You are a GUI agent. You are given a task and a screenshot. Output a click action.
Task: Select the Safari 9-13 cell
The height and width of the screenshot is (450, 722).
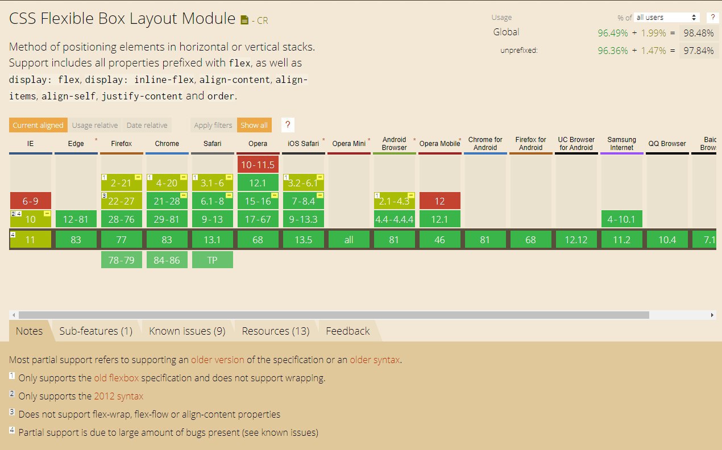coord(212,219)
